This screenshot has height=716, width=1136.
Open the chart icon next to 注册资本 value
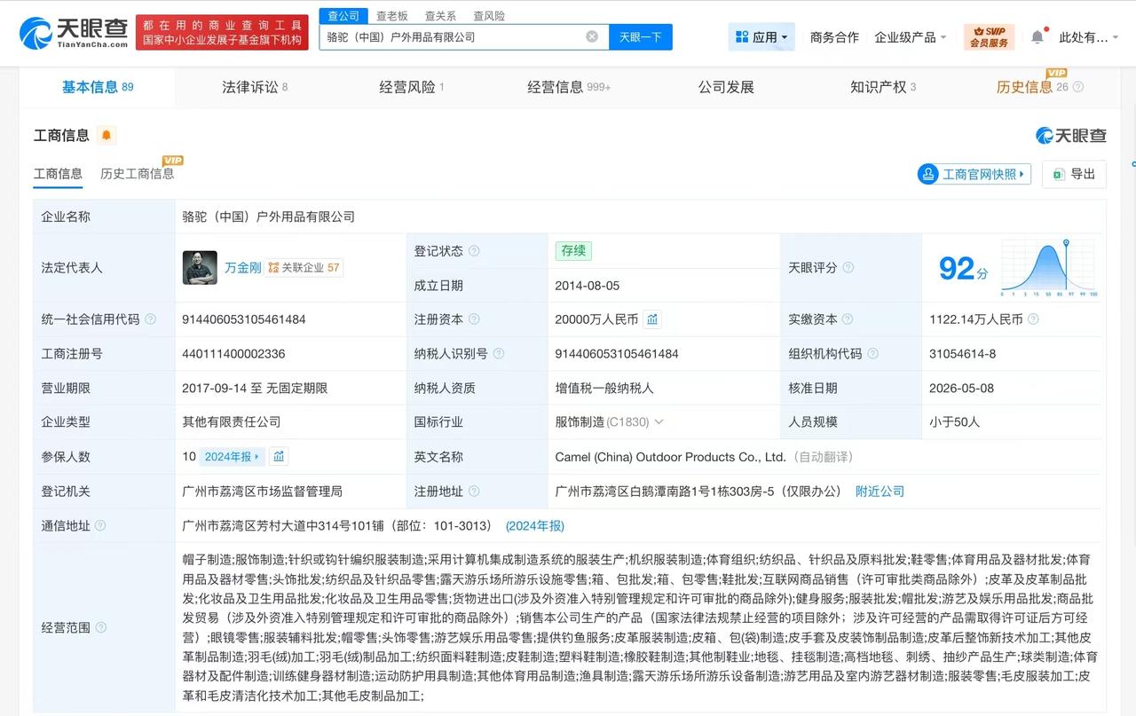coord(652,319)
